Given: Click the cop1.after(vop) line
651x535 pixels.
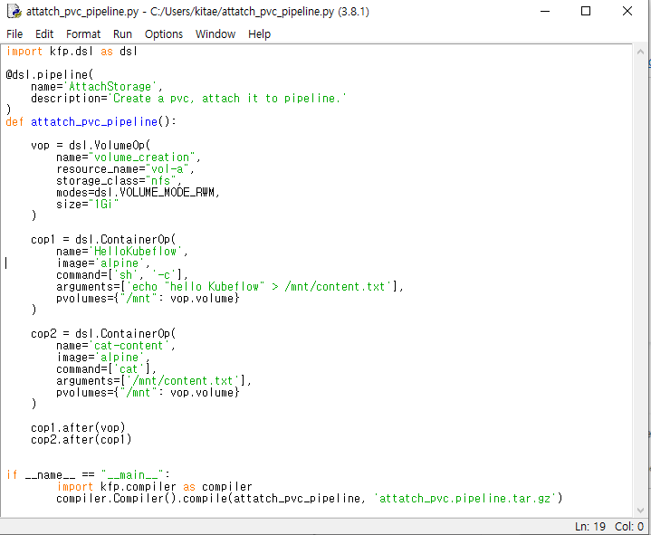Looking at the screenshot, I should click(x=78, y=427).
